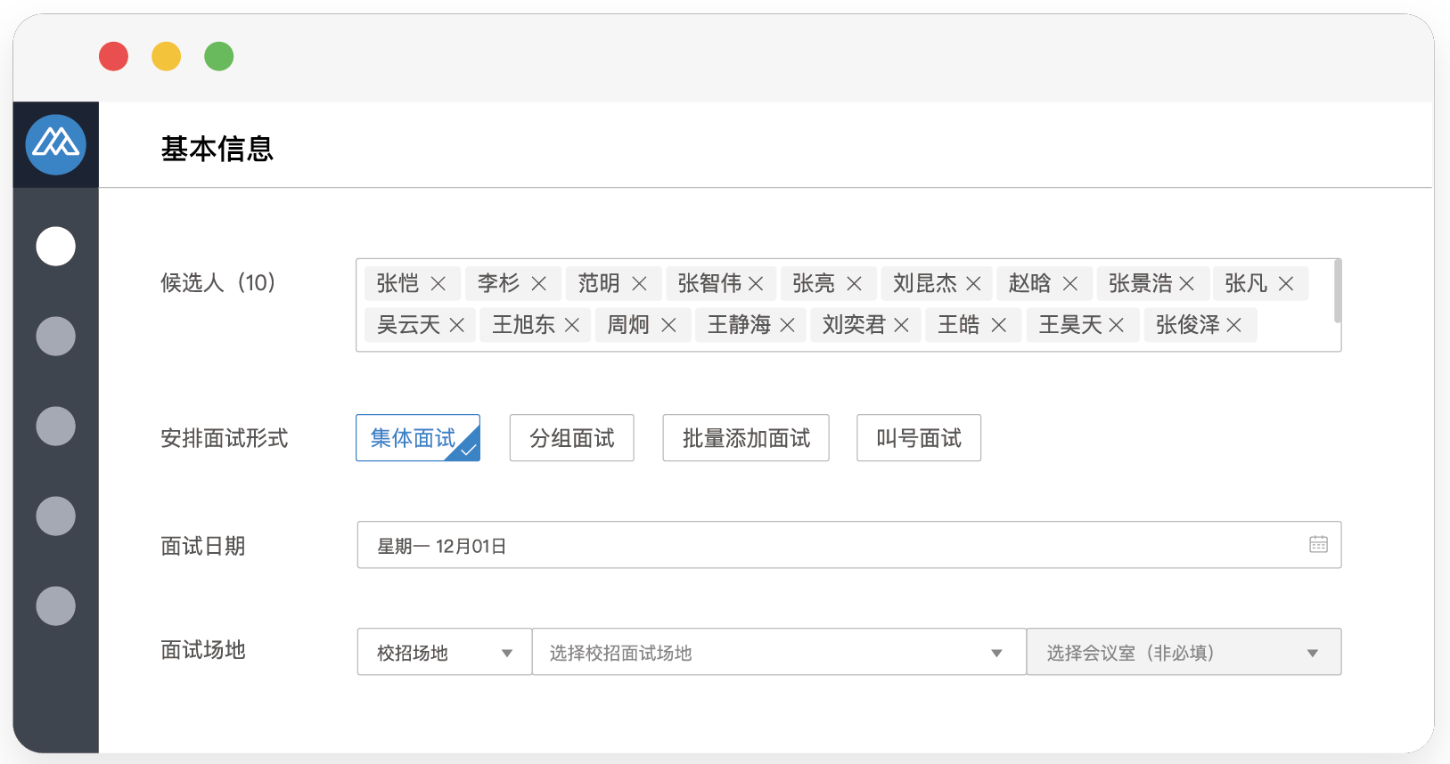
Task: Select 叫号面试 interview format
Action: pyautogui.click(x=919, y=438)
